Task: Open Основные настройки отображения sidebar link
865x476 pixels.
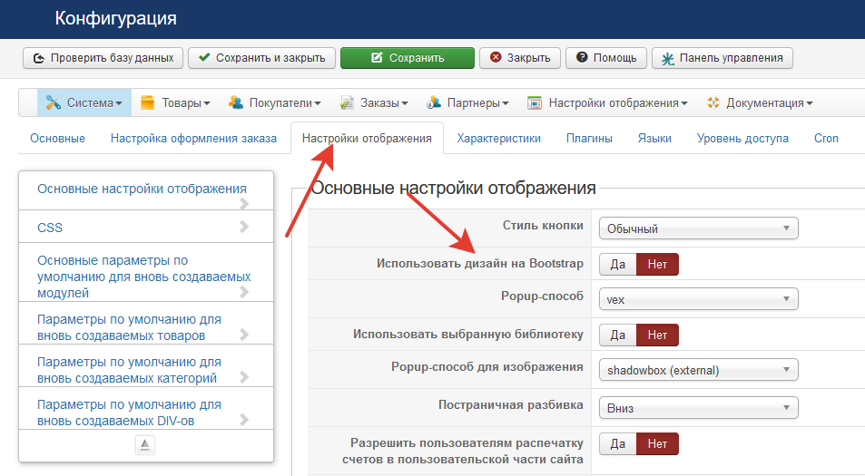Action: point(142,189)
